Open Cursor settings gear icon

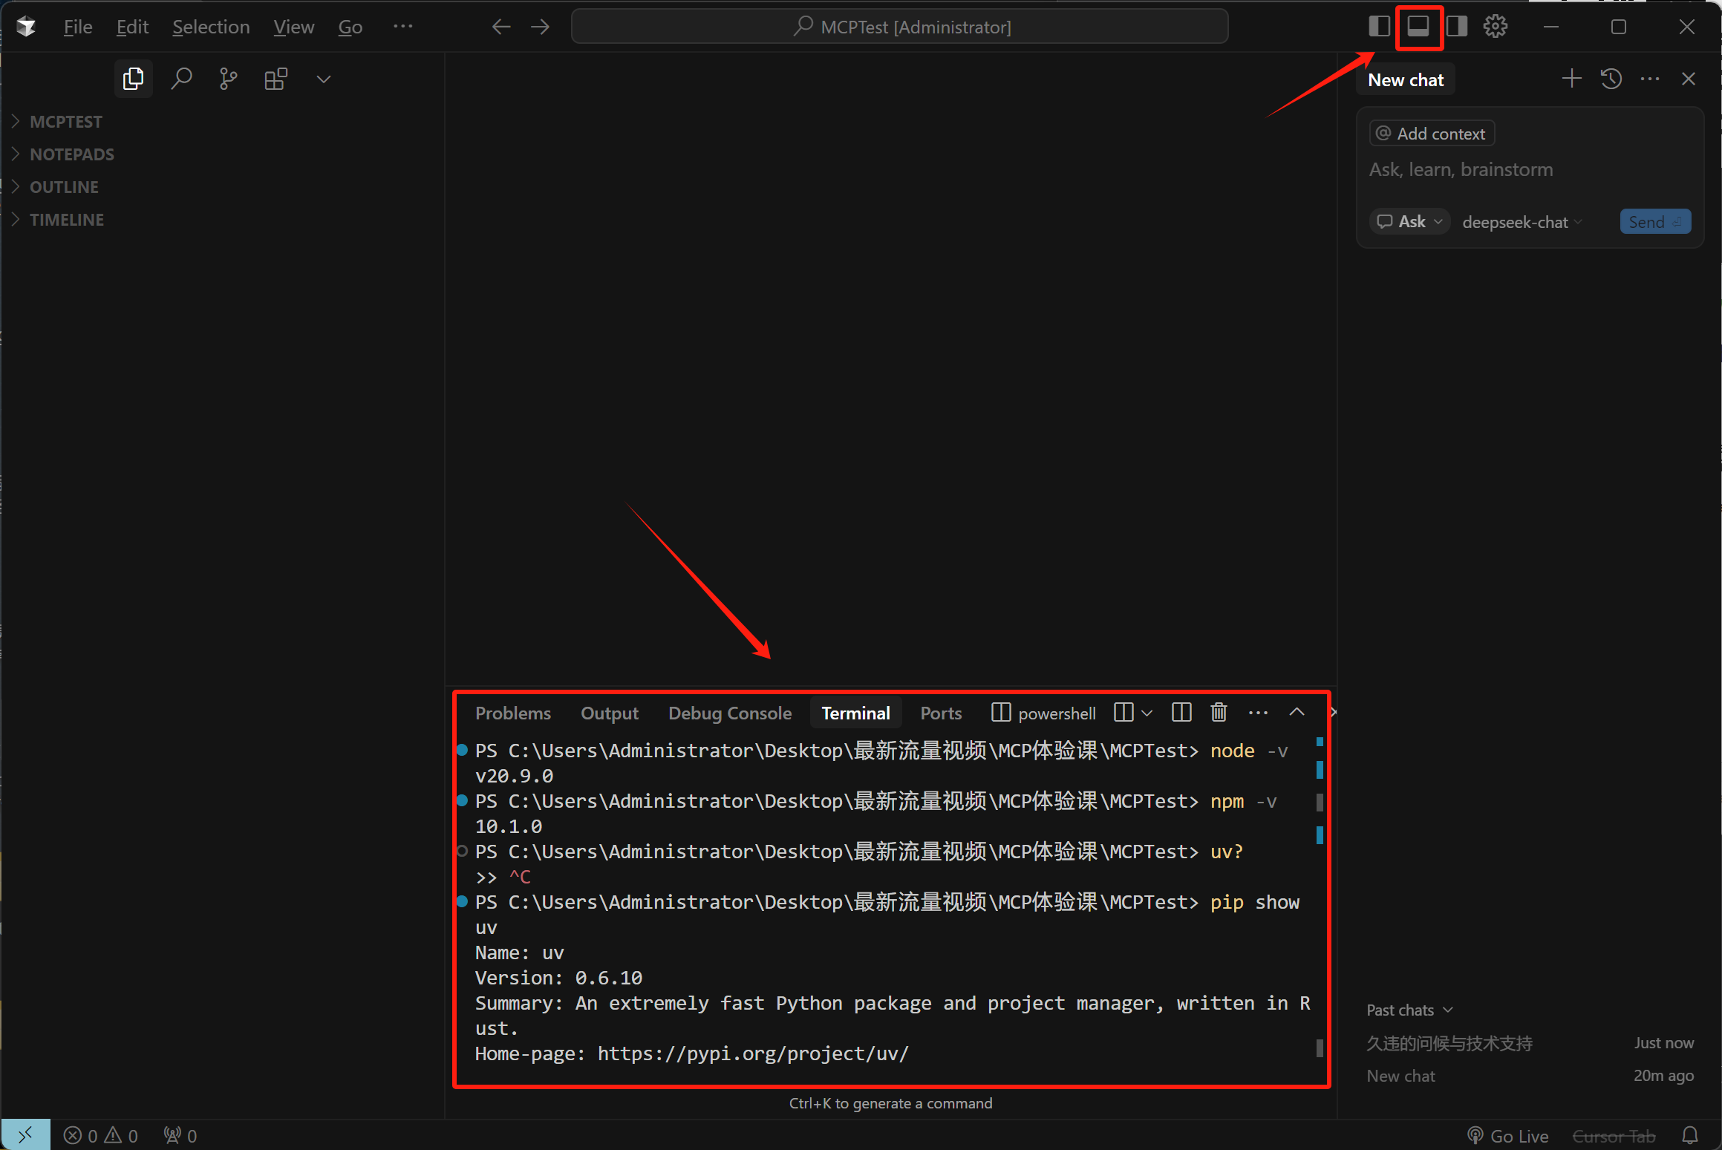1496,27
